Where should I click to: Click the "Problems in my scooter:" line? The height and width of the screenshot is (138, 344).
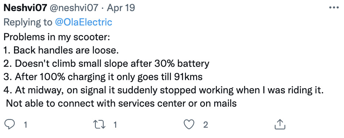(57, 37)
